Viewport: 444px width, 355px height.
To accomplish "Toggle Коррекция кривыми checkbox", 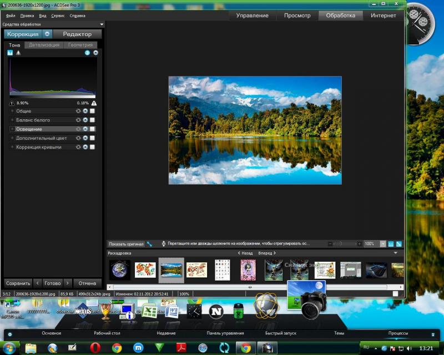I will (x=92, y=147).
